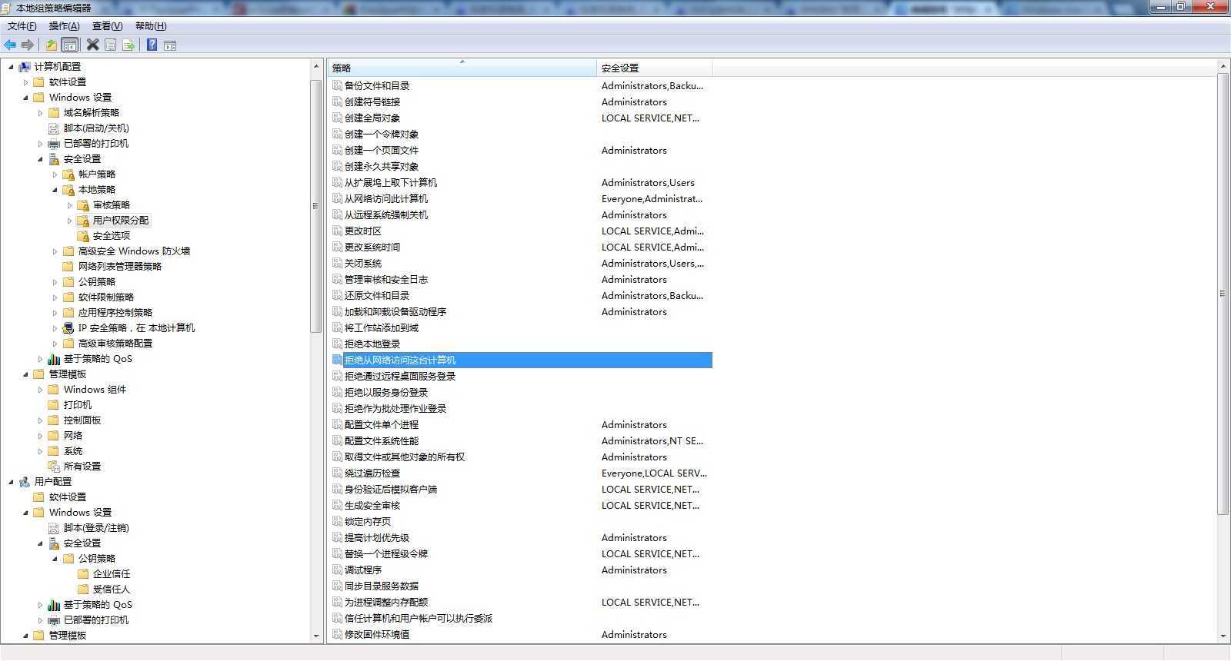The width and height of the screenshot is (1231, 661).
Task: Collapse the 用户配置 tree node arrow
Action: point(11,482)
